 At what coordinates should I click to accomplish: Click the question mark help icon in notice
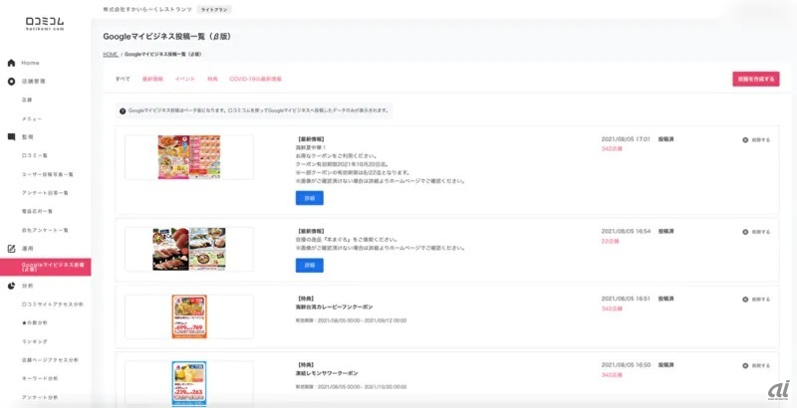pyautogui.click(x=123, y=110)
